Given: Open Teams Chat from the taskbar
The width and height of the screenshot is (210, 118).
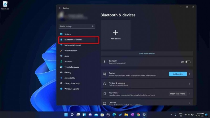Looking at the screenshot, I should coord(90,115).
